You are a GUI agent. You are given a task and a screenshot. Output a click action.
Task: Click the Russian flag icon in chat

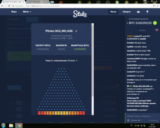[x=156, y=30]
